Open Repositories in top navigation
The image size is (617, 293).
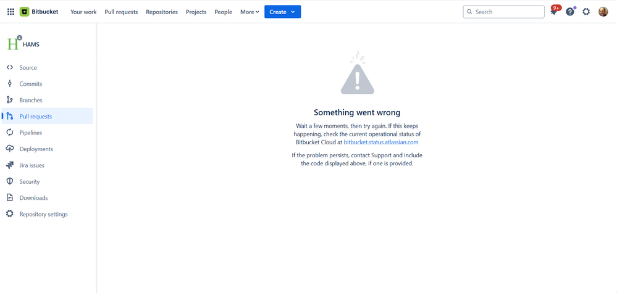[x=162, y=12]
